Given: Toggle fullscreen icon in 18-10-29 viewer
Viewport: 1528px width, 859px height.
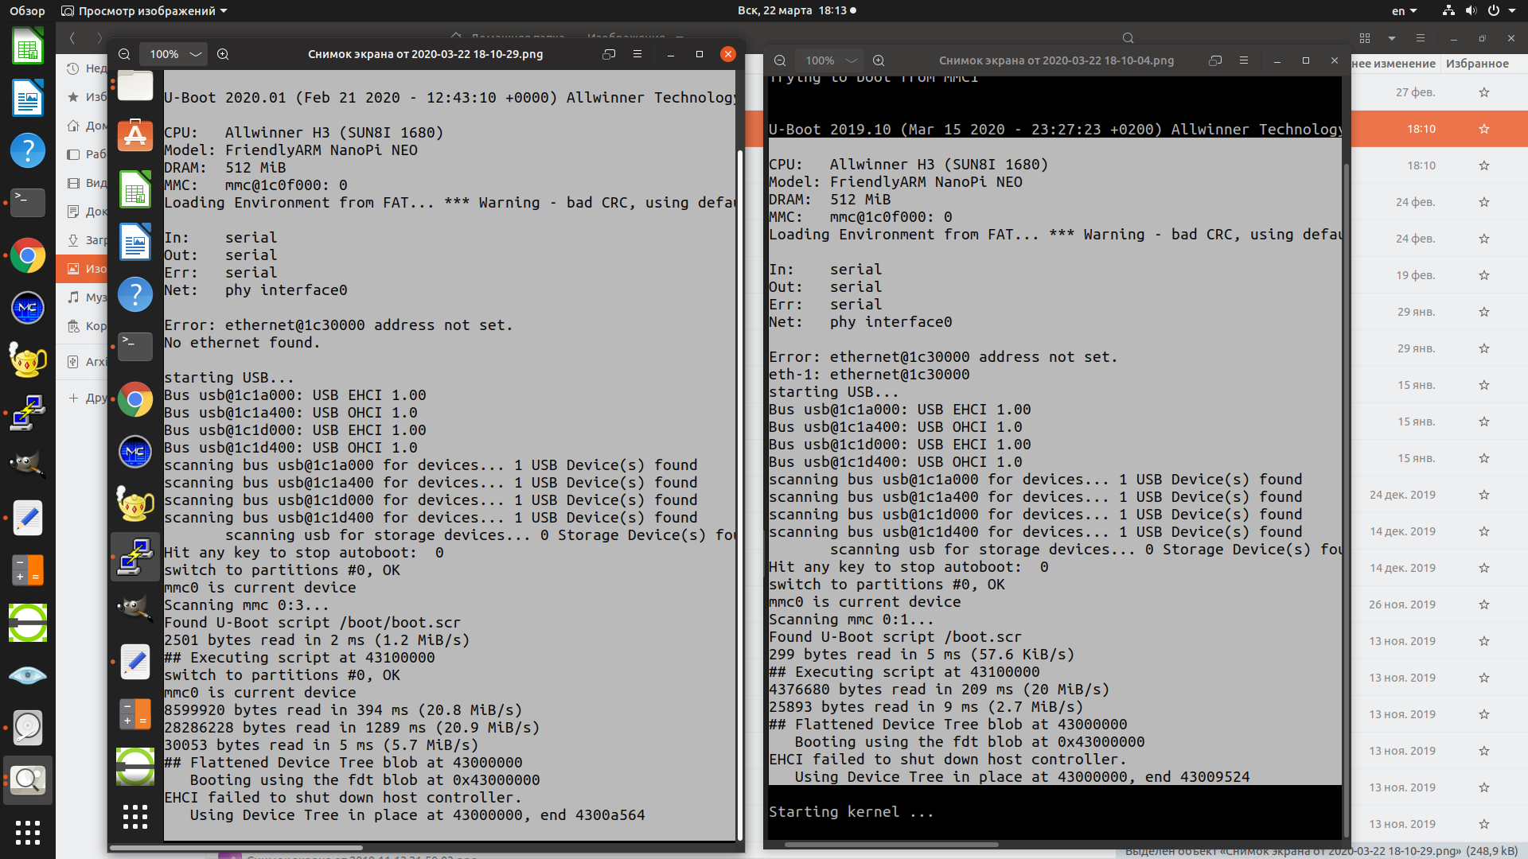Looking at the screenshot, I should [609, 54].
